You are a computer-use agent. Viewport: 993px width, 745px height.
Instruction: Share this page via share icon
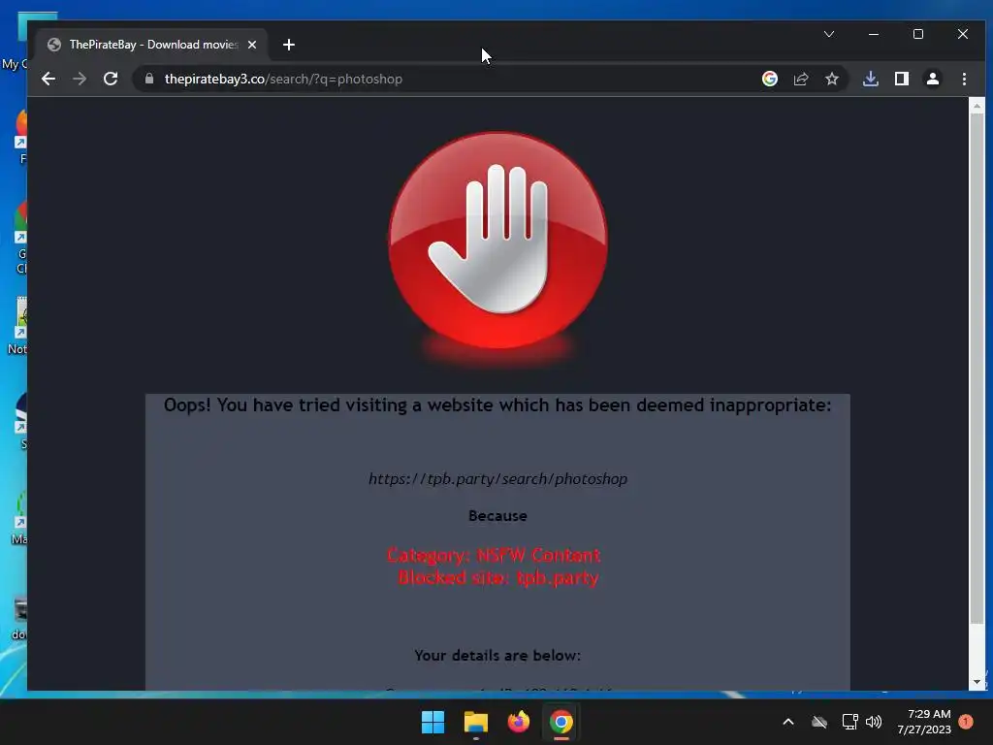801,79
